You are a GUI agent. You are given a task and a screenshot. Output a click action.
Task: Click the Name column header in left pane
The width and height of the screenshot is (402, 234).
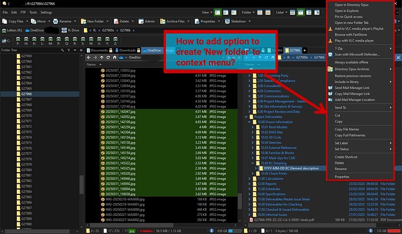click(91, 64)
